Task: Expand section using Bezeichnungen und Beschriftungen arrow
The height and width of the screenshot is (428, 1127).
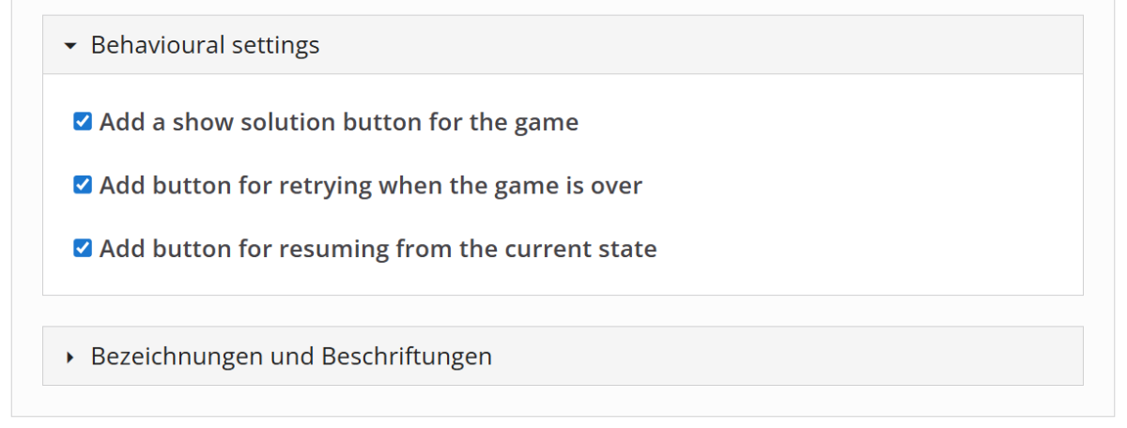Action: coord(71,357)
